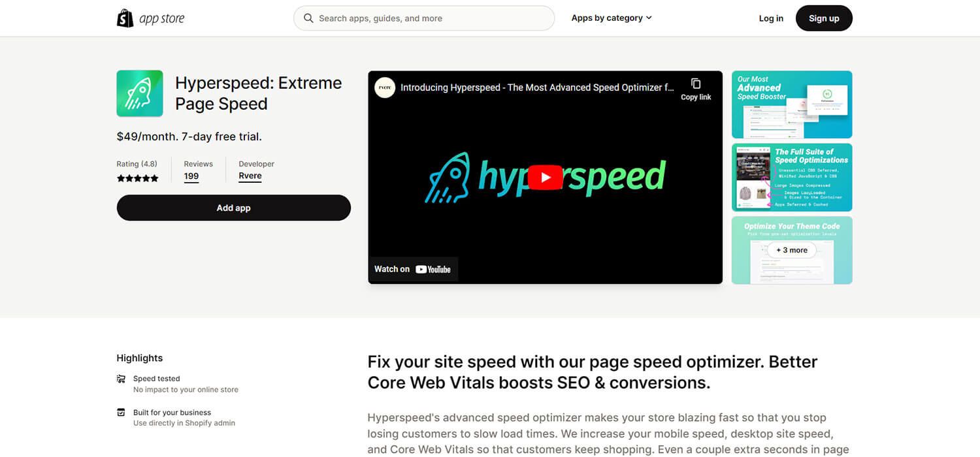Viewport: 980px width, 457px height.
Task: Click Use directly in Shopify admin text
Action: [184, 423]
